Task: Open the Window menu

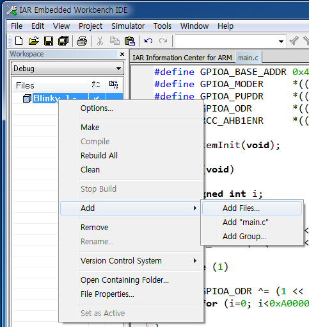Action: pyautogui.click(x=194, y=26)
